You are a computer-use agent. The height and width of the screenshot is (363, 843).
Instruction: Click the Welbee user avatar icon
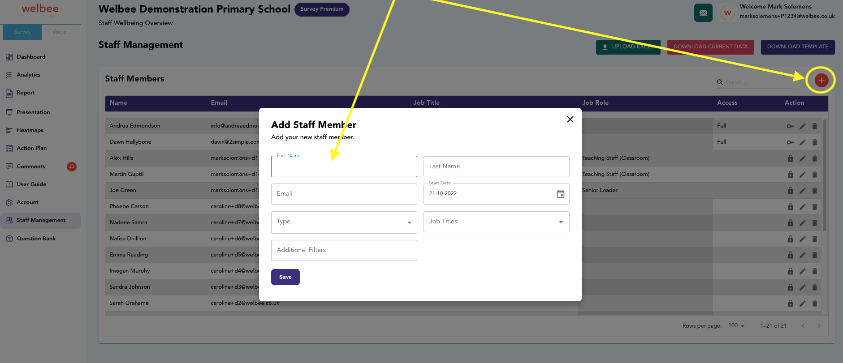[727, 13]
